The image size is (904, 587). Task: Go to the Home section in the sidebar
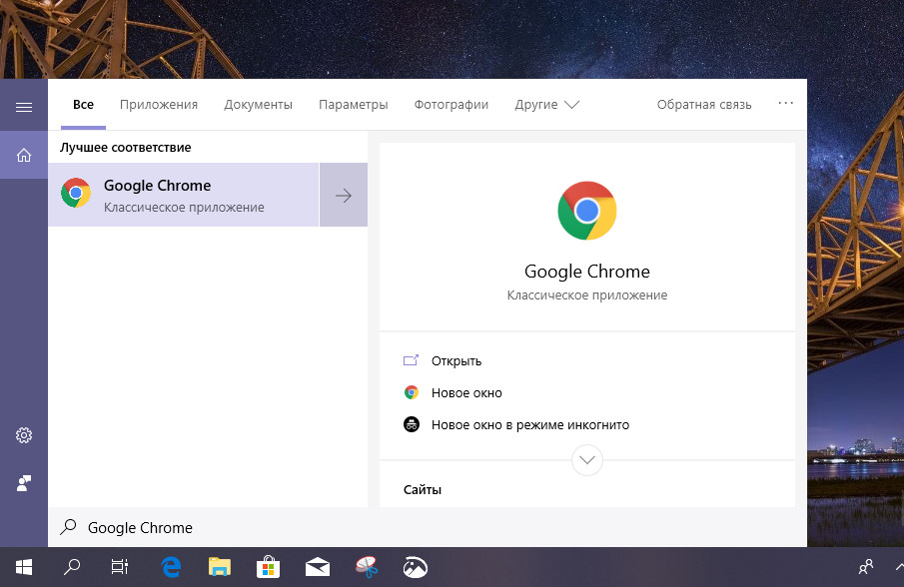click(x=24, y=155)
